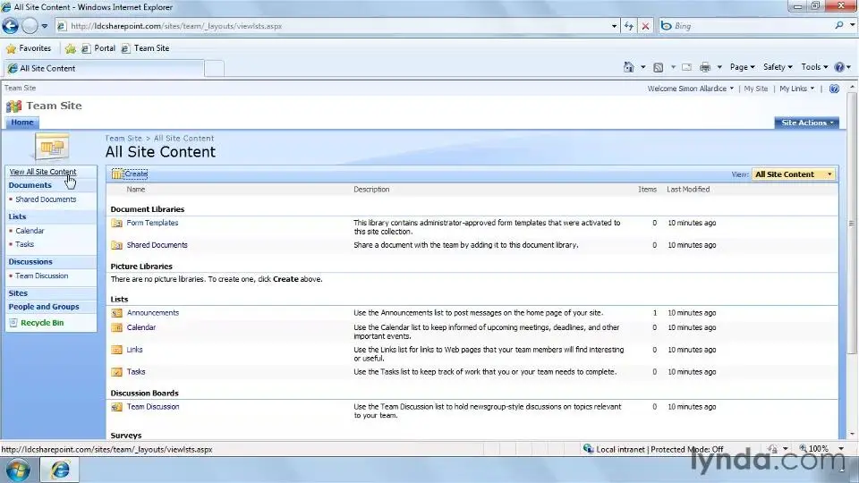
Task: Click the RSS Feeds icon
Action: [659, 67]
